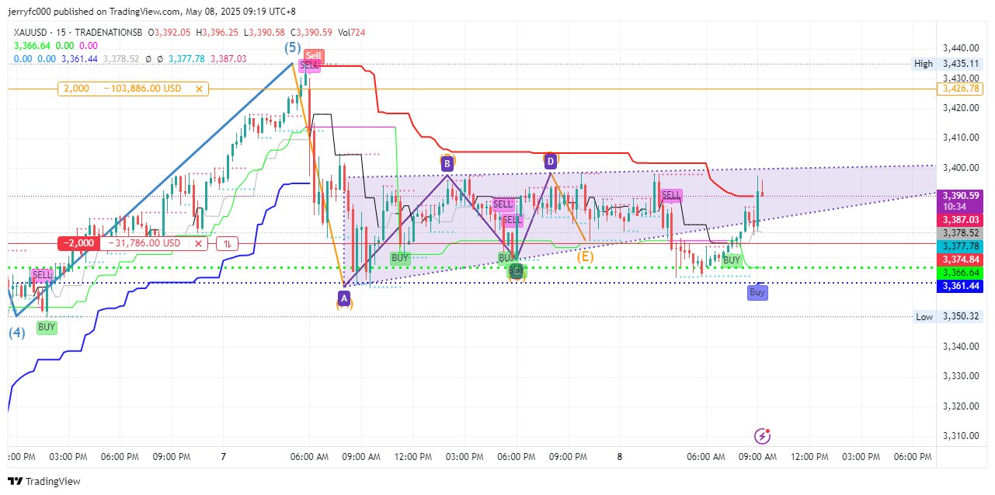Select the purple D wave marker
The width and height of the screenshot is (995, 495).
pyautogui.click(x=551, y=161)
